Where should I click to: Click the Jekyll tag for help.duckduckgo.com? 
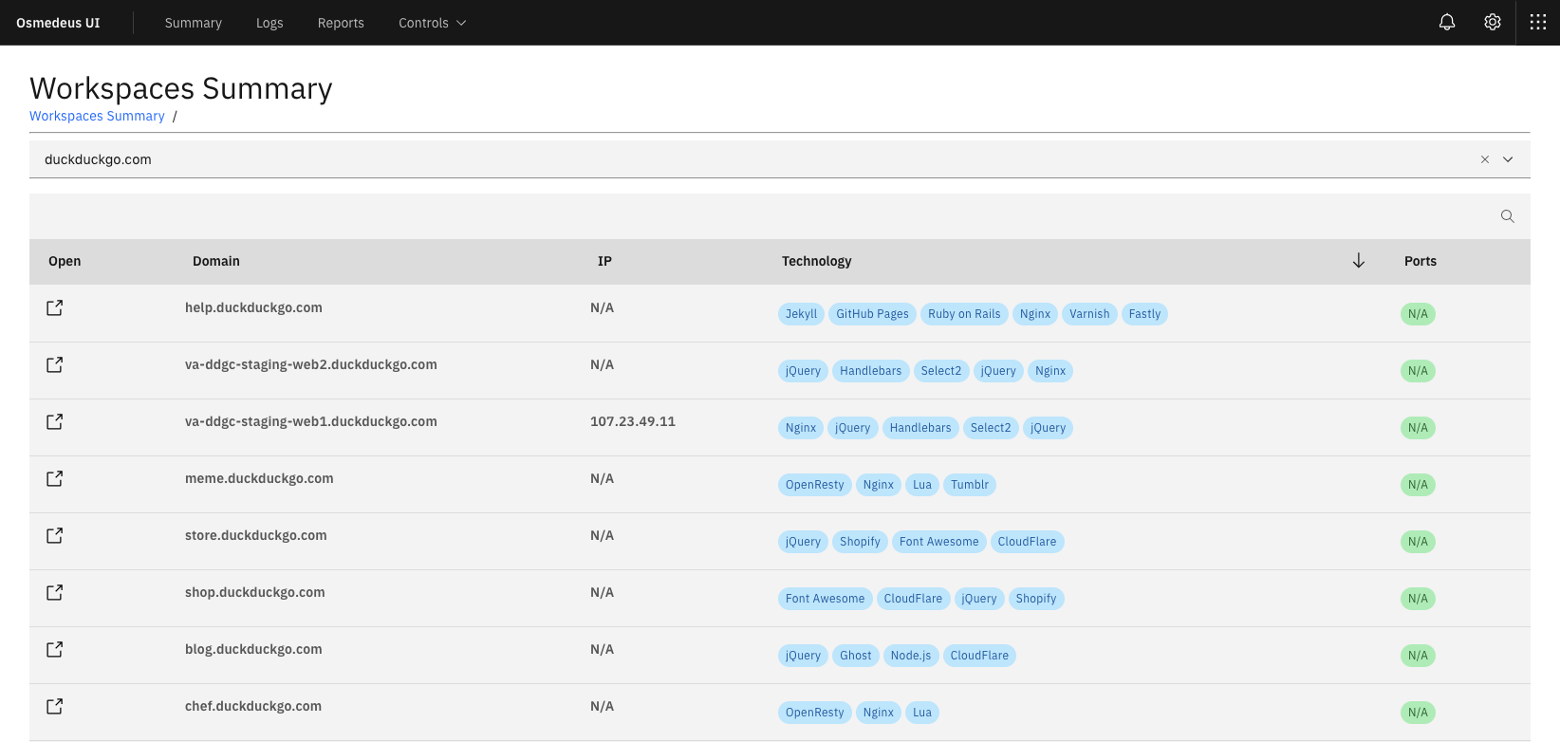(x=801, y=314)
